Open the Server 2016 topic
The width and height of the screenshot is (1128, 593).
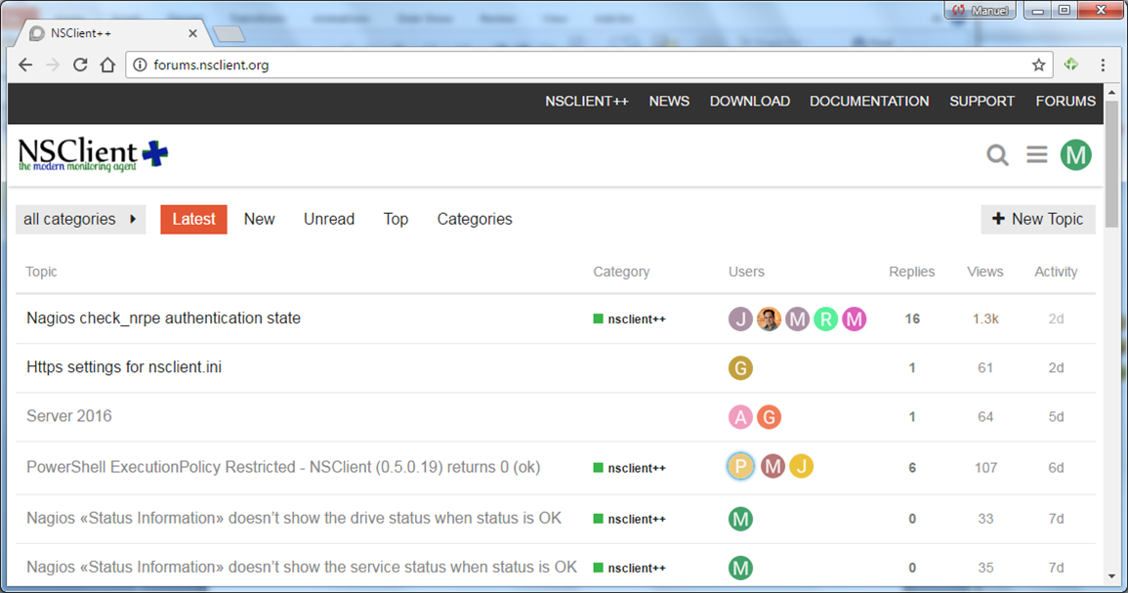[69, 416]
